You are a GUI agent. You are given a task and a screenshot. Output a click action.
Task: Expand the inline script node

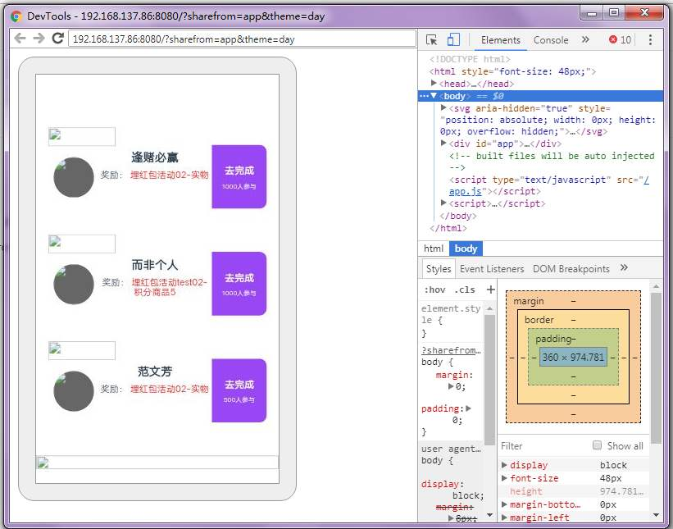pos(443,203)
